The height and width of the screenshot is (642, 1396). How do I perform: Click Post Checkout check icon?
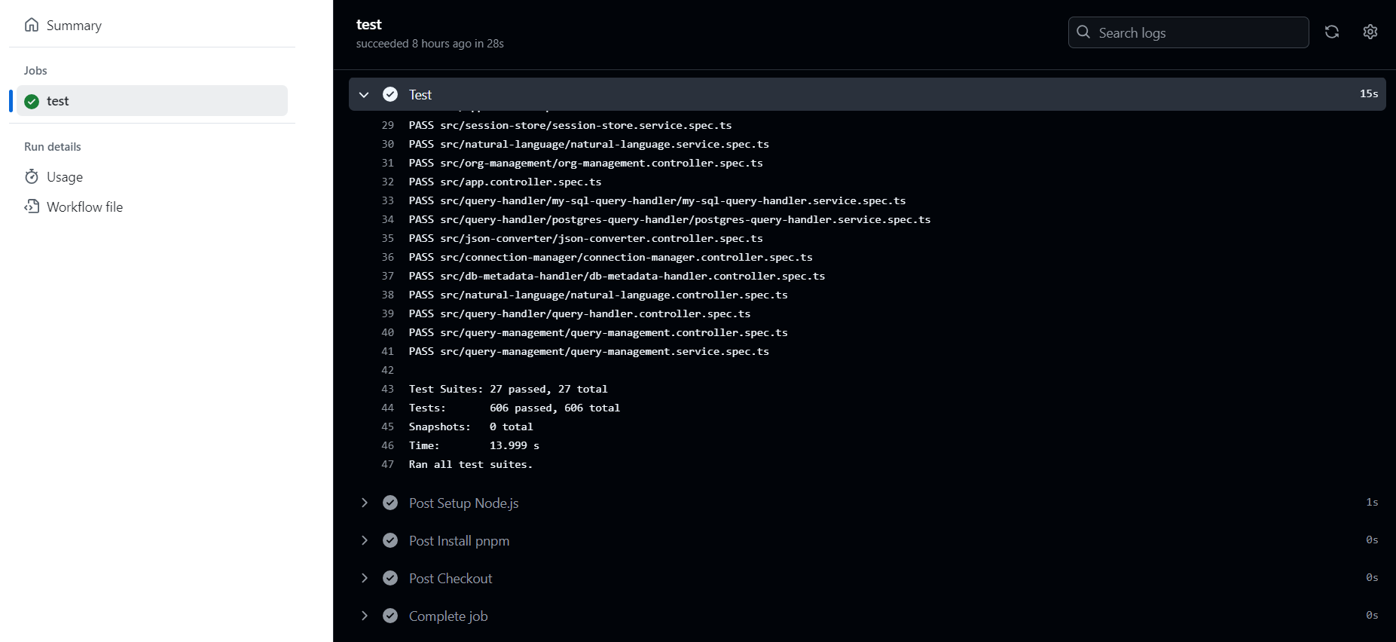tap(390, 578)
